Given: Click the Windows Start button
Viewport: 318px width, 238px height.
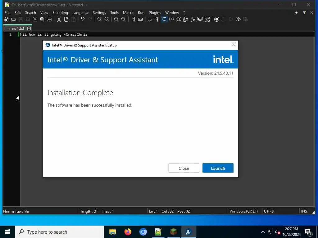Looking at the screenshot, I should pos(7,232).
